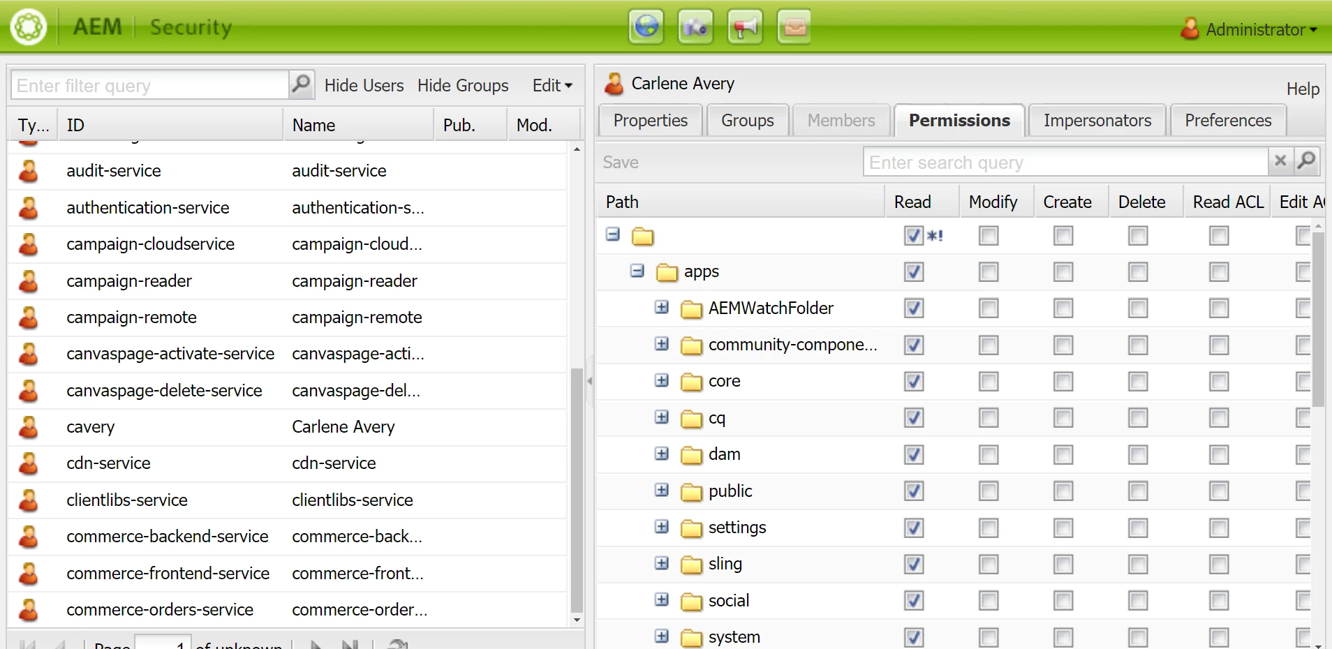This screenshot has width=1332, height=649.
Task: Focus the Enter search query field
Action: coord(1065,162)
